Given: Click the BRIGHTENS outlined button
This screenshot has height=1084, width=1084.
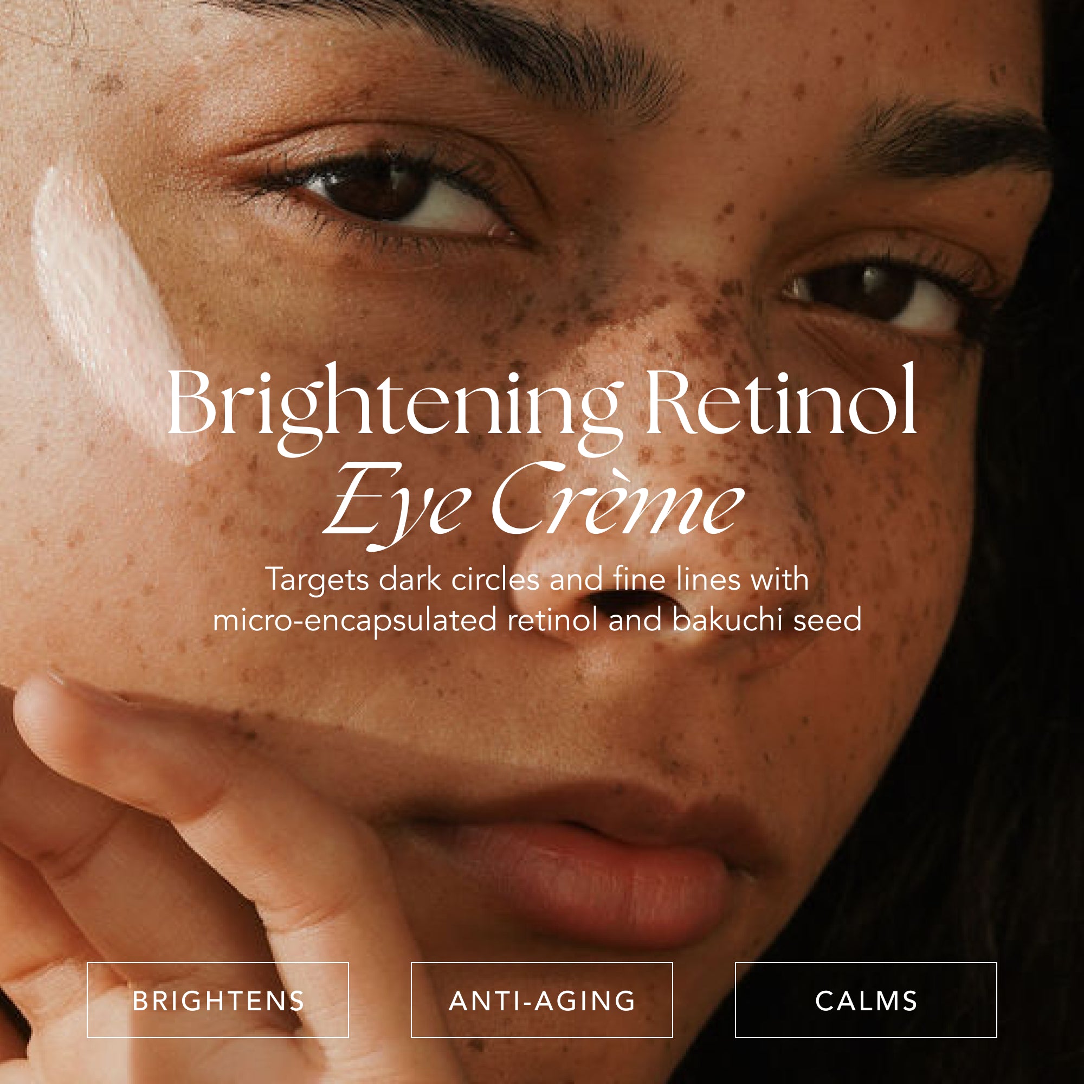Looking at the screenshot, I should (x=218, y=1001).
